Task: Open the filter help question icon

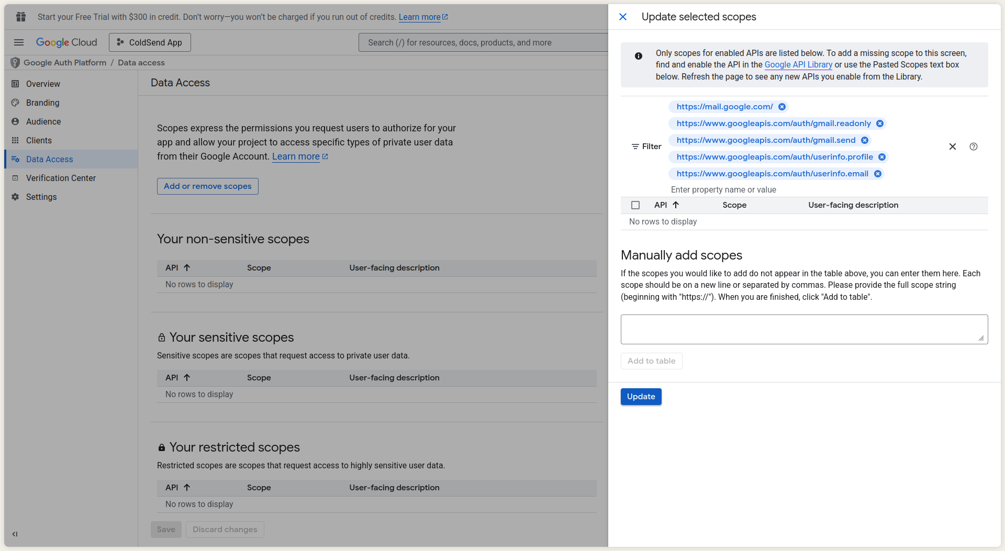Action: point(974,147)
